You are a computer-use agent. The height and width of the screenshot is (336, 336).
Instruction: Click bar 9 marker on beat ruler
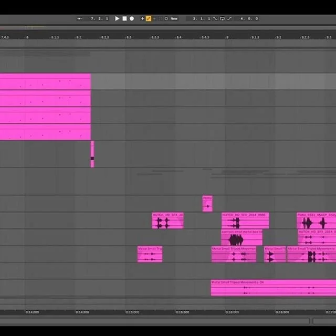[227, 37]
